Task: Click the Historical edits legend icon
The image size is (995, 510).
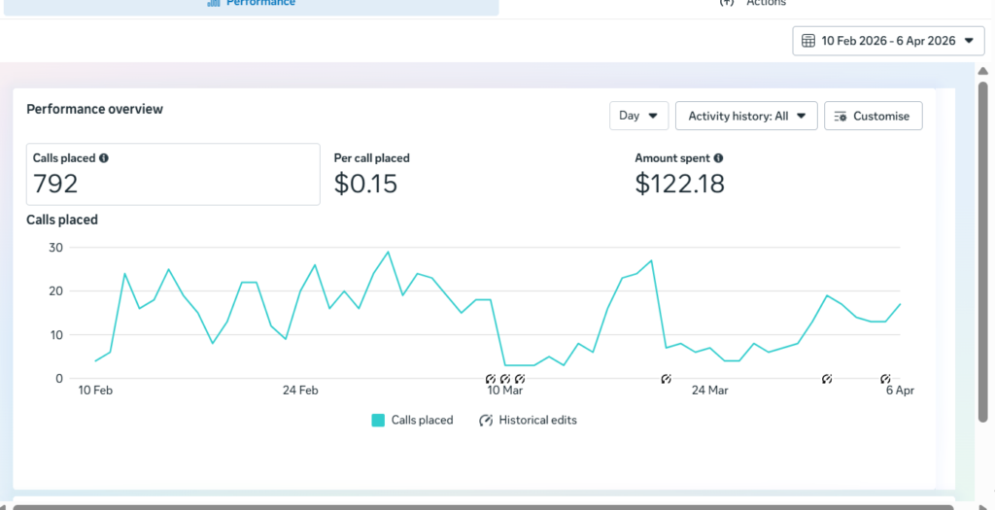Action: [486, 420]
